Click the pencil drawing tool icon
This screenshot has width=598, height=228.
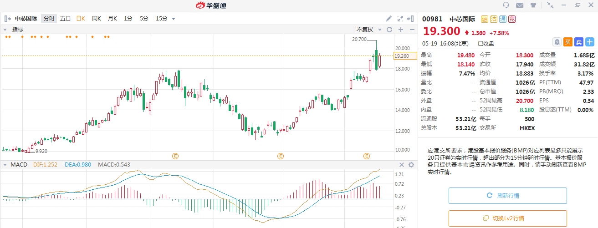click(x=388, y=19)
